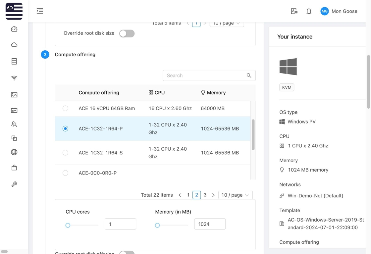Open the tools wrench icon in sidebar

pos(14,184)
